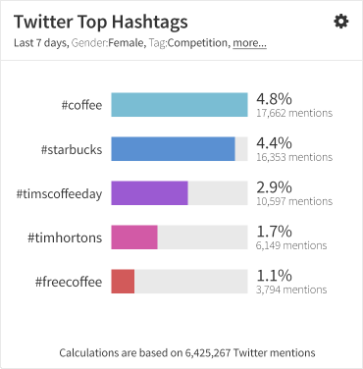Open the 6,149 mentions count
This screenshot has height=369, width=363.
pyautogui.click(x=291, y=245)
